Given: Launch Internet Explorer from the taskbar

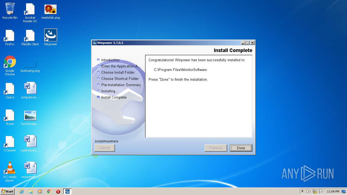Looking at the screenshot, I should [21, 191].
